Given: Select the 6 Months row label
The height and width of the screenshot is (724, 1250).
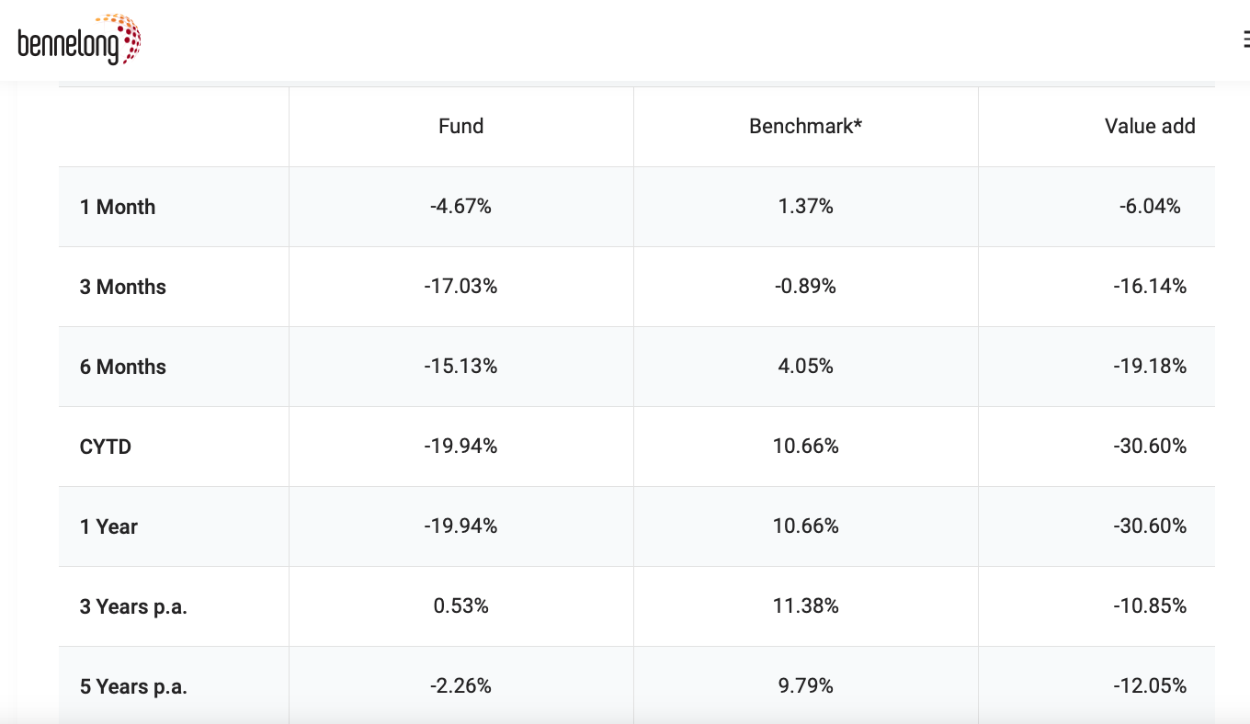Looking at the screenshot, I should [x=123, y=367].
